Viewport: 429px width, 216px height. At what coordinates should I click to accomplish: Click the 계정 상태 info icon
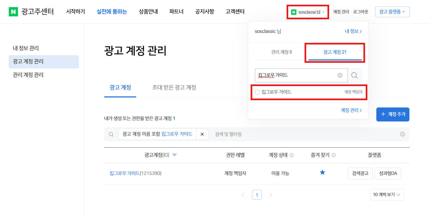click(x=291, y=155)
